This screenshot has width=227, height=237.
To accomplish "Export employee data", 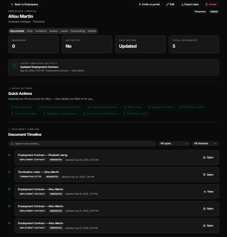I will 190,4.
